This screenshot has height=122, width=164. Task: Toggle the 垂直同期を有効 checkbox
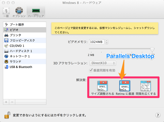pyautogui.click(x=91, y=70)
